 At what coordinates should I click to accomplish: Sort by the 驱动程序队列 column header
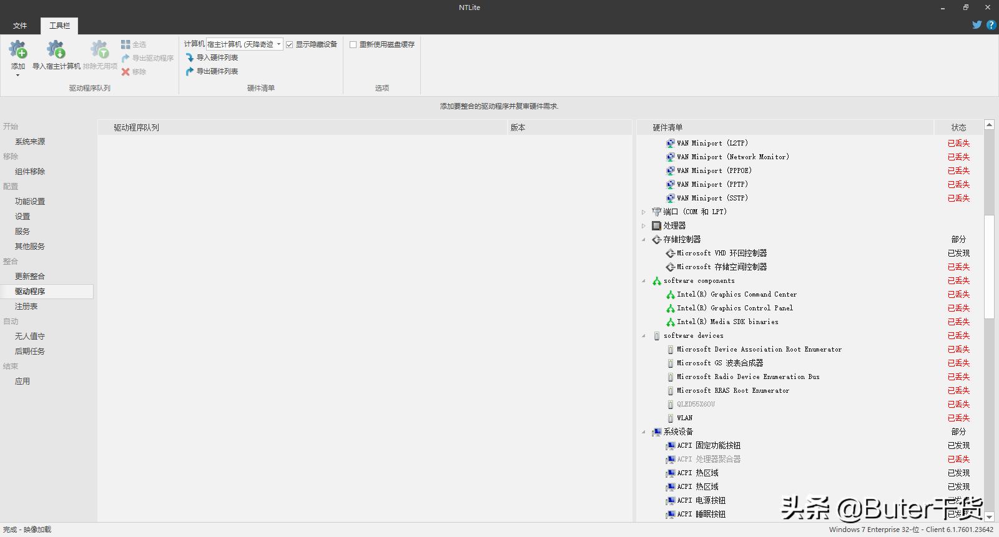coord(303,127)
